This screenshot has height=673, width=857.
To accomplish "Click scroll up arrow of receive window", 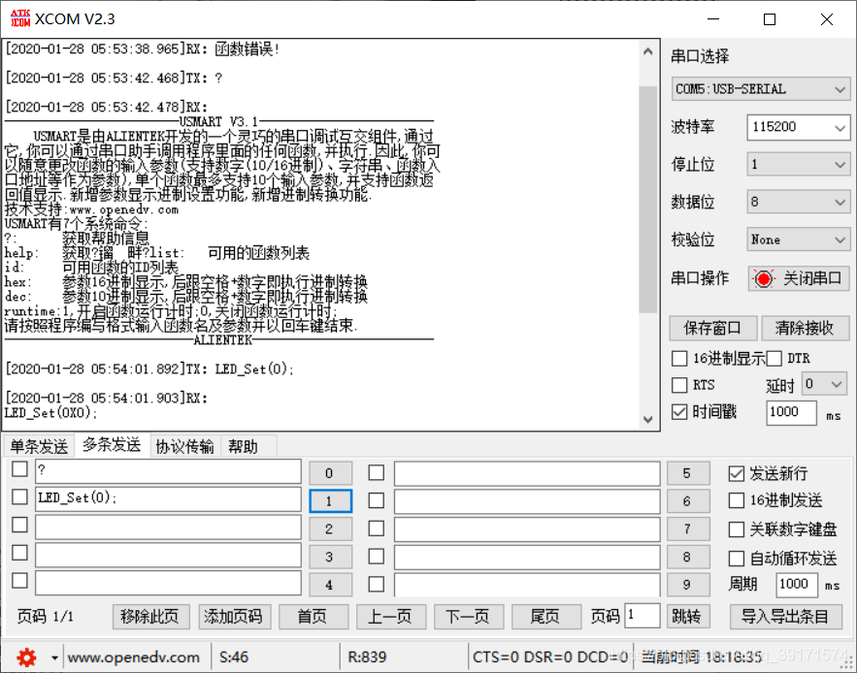I will 648,52.
